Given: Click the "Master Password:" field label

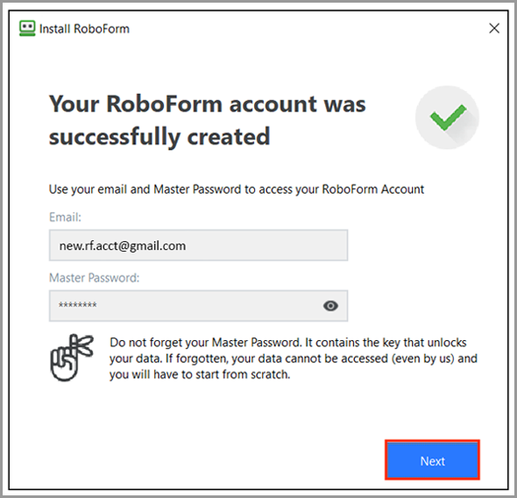Looking at the screenshot, I should coord(95,278).
